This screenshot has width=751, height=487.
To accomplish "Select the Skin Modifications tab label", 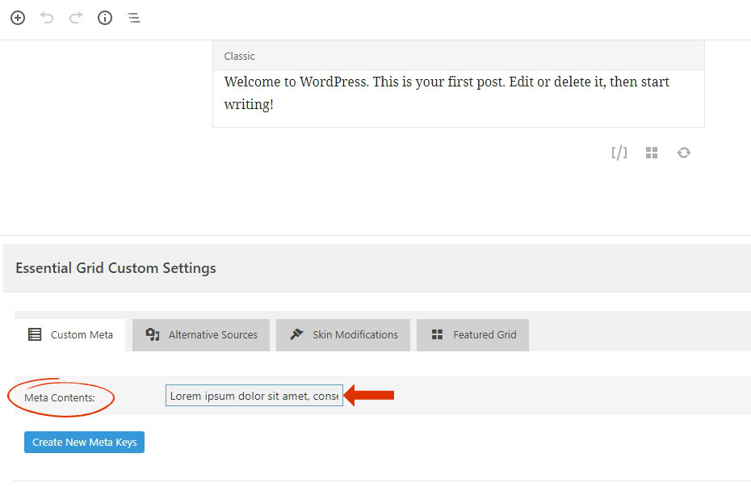I will click(355, 334).
